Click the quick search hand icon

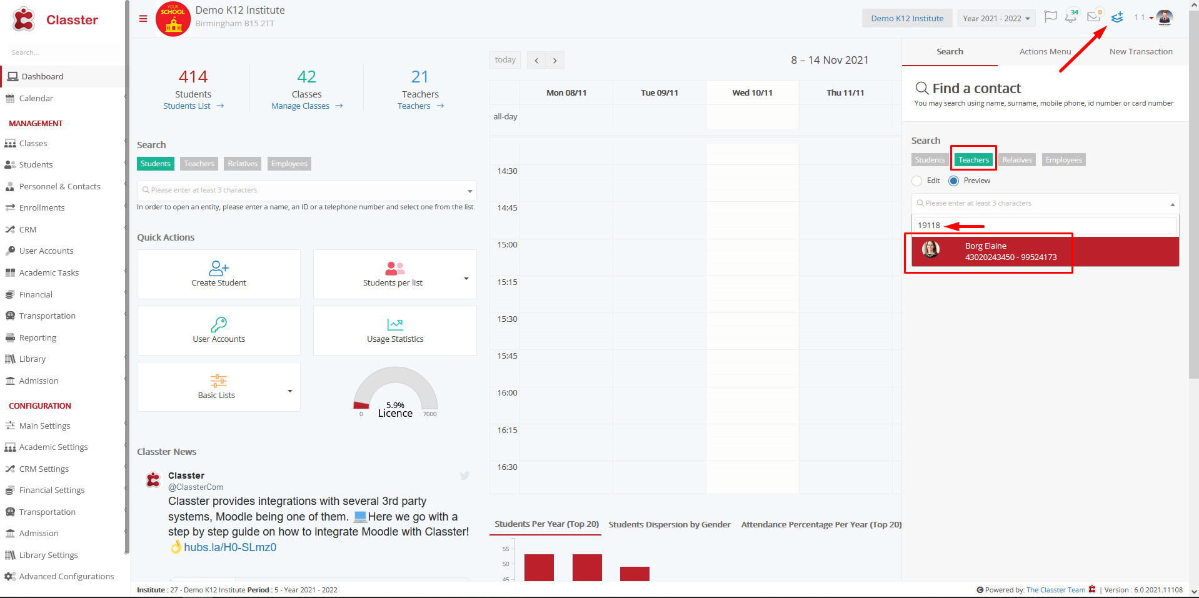click(x=1117, y=17)
